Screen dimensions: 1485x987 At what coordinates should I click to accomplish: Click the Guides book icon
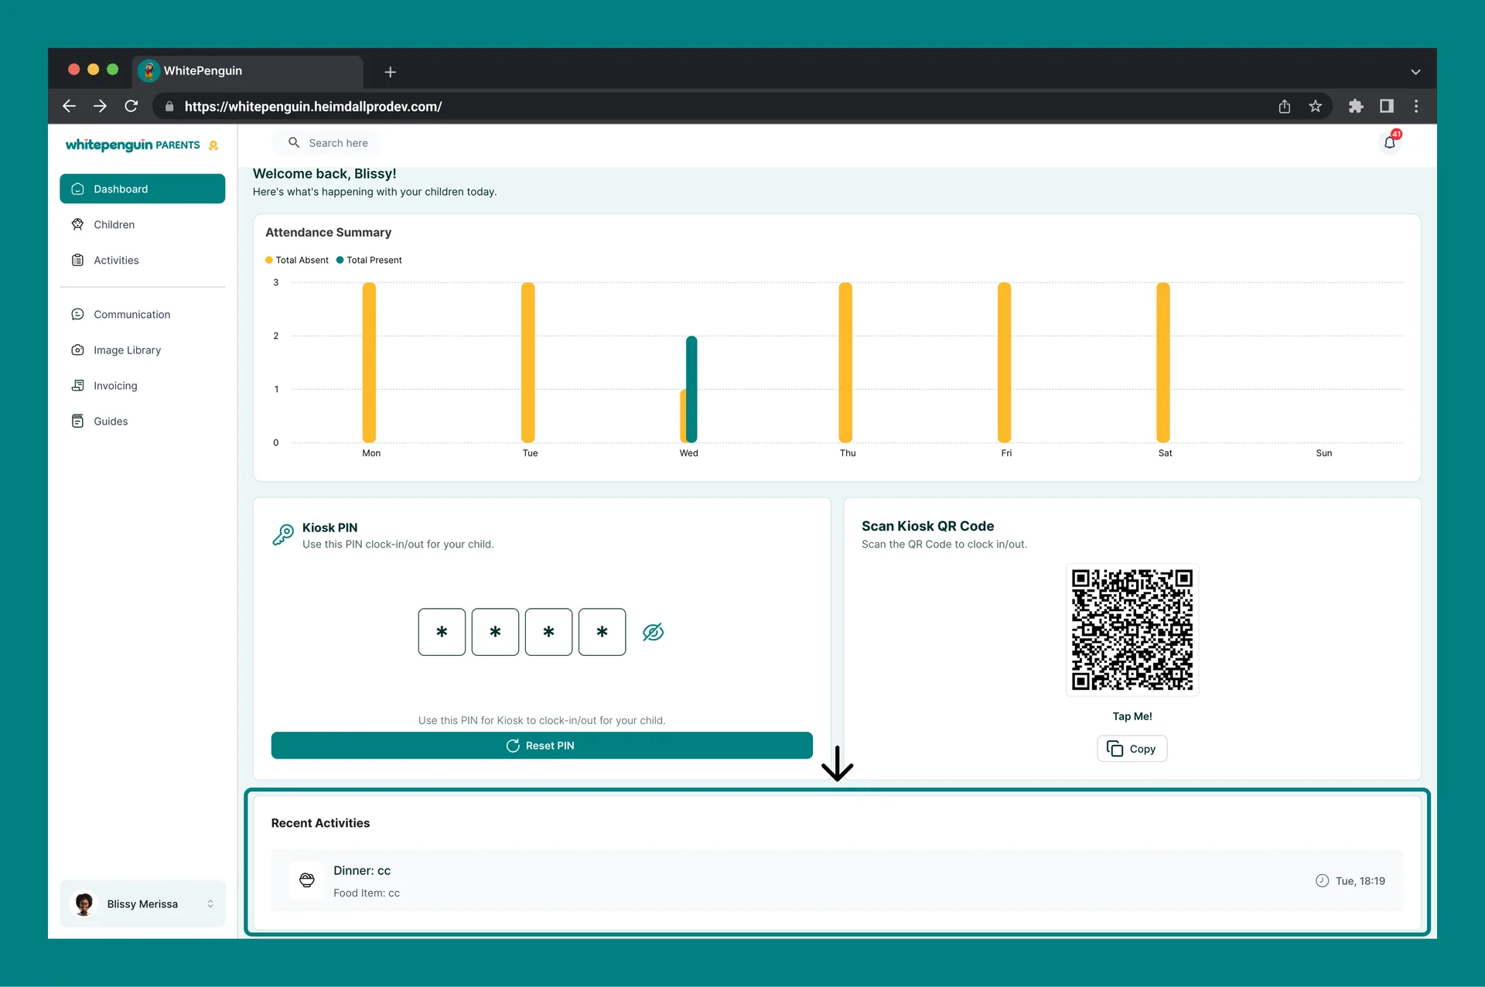pyautogui.click(x=77, y=421)
